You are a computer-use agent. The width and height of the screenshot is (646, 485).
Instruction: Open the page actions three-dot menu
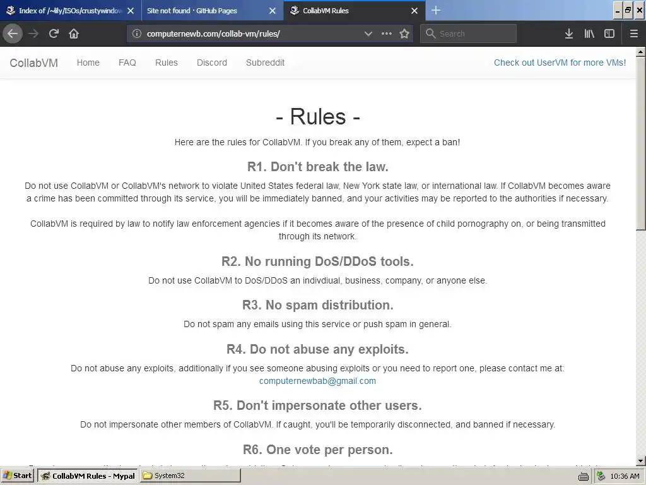pos(387,33)
